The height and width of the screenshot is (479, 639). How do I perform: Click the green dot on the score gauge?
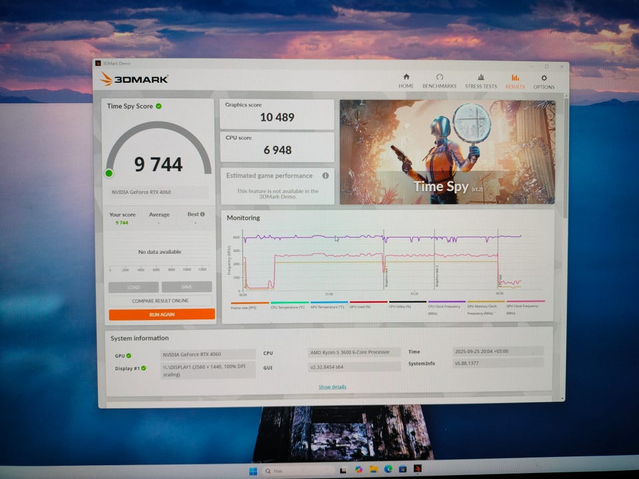108,173
